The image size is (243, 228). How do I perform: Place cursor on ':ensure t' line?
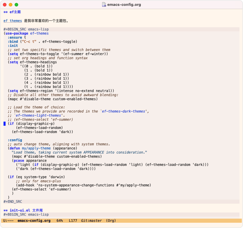(x=17, y=38)
